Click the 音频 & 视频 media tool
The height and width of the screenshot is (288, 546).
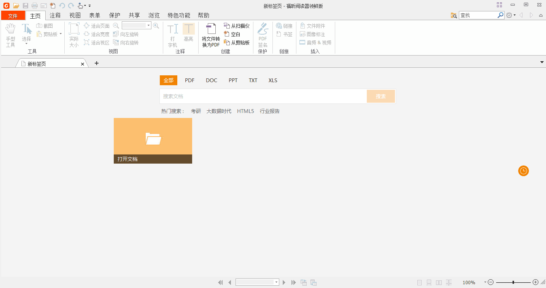(x=315, y=43)
